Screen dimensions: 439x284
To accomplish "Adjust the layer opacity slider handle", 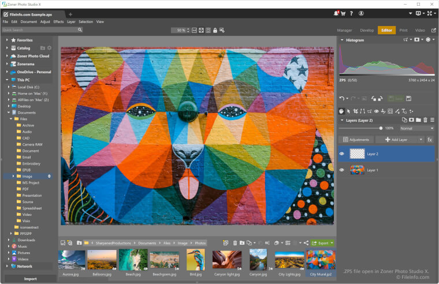I will (x=381, y=128).
